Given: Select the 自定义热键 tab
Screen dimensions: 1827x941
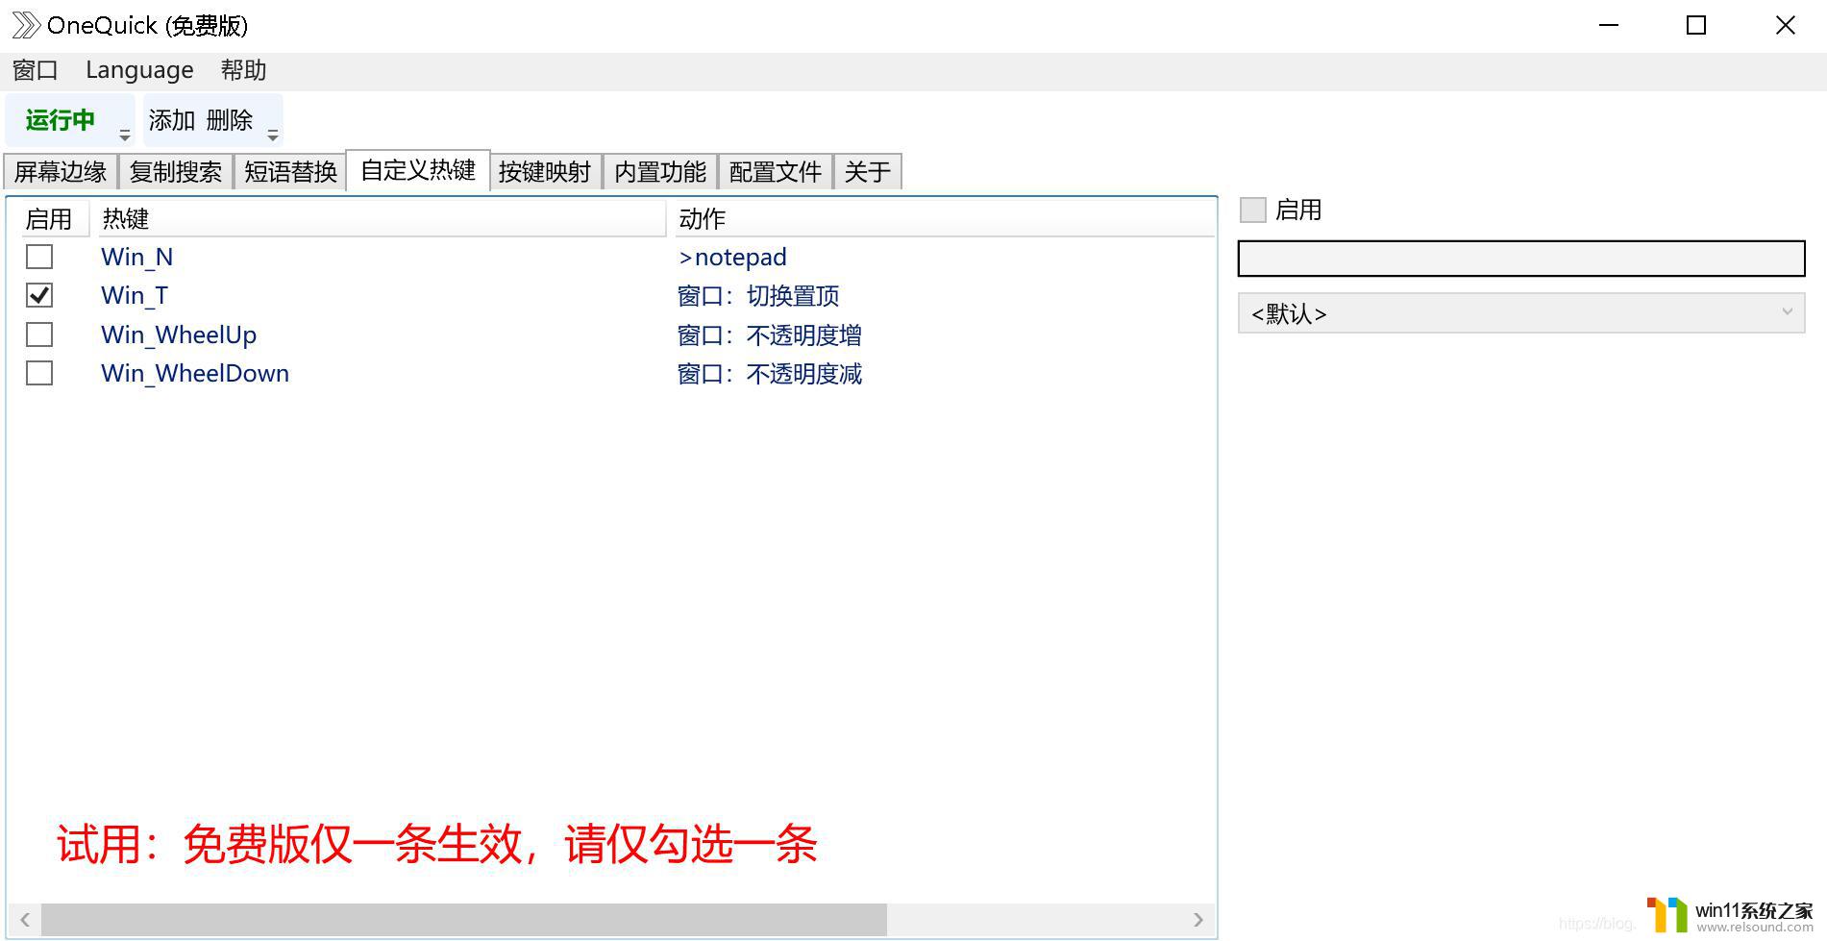Looking at the screenshot, I should [418, 170].
